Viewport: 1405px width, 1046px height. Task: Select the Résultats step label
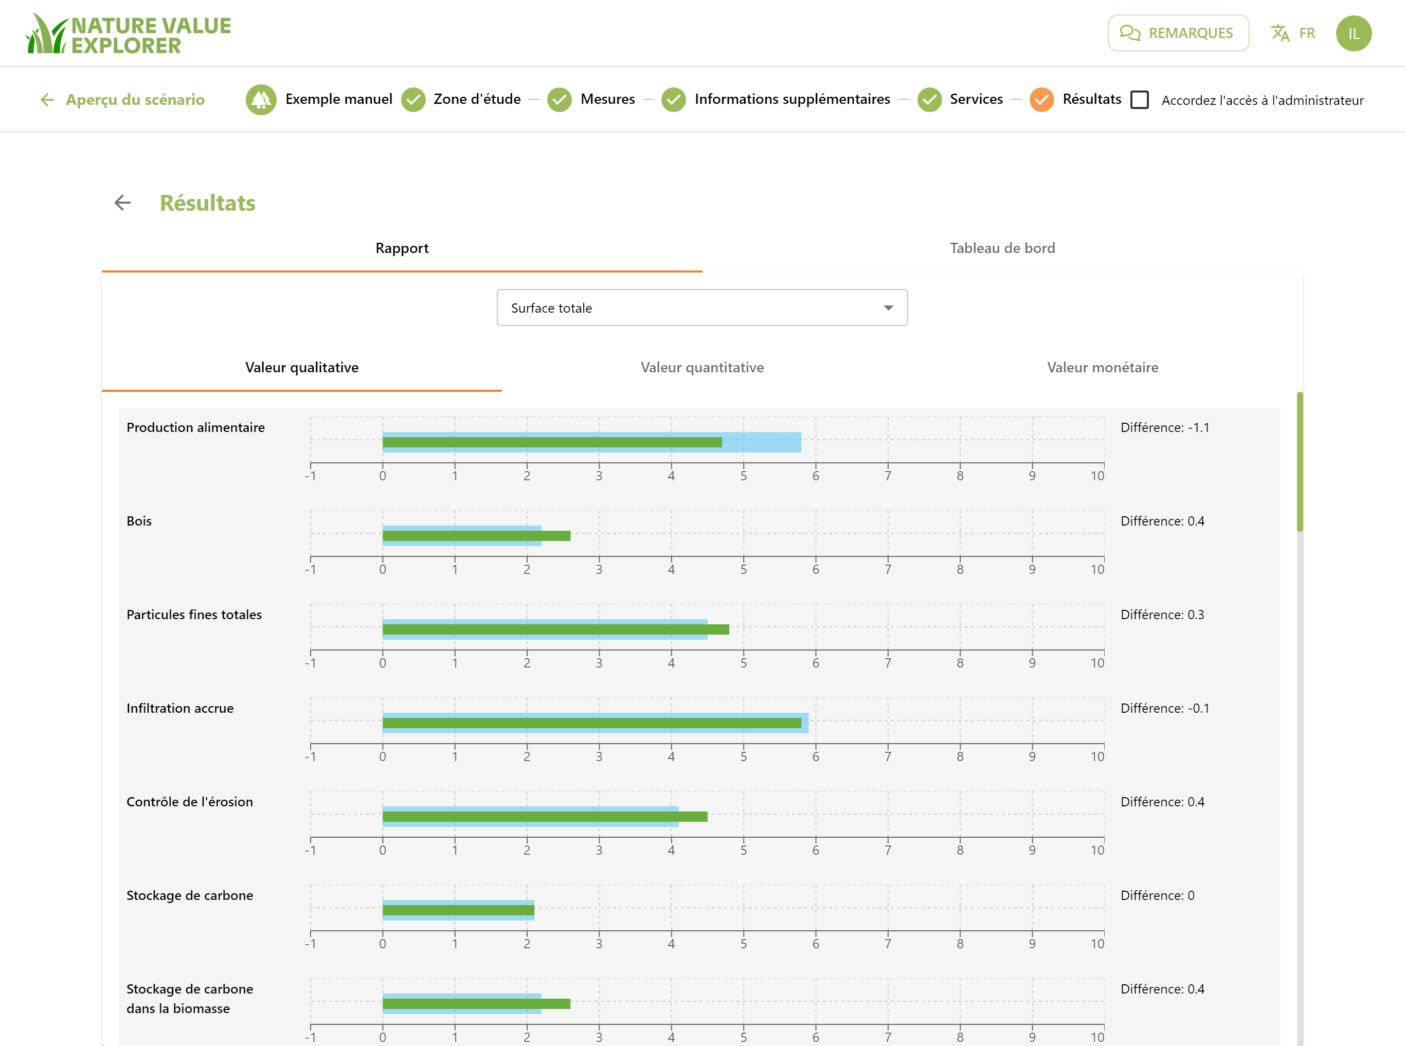point(1092,99)
